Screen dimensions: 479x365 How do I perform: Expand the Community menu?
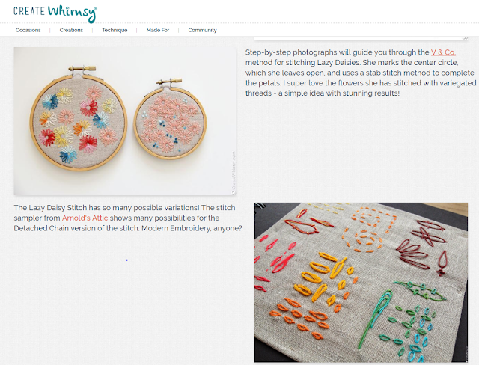pos(202,30)
